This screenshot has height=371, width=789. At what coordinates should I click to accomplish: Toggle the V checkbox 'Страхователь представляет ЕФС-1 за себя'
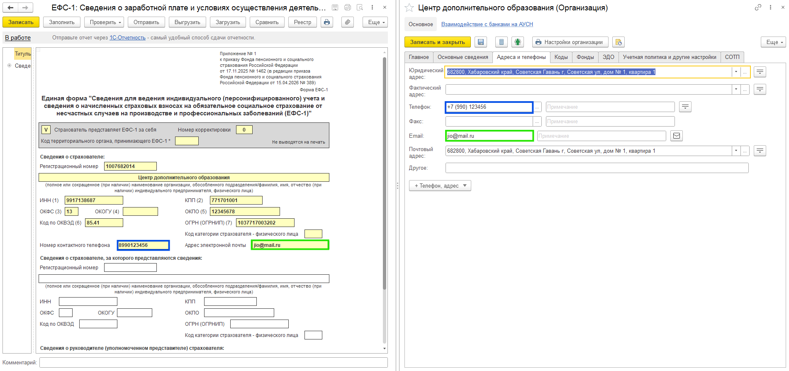46,130
